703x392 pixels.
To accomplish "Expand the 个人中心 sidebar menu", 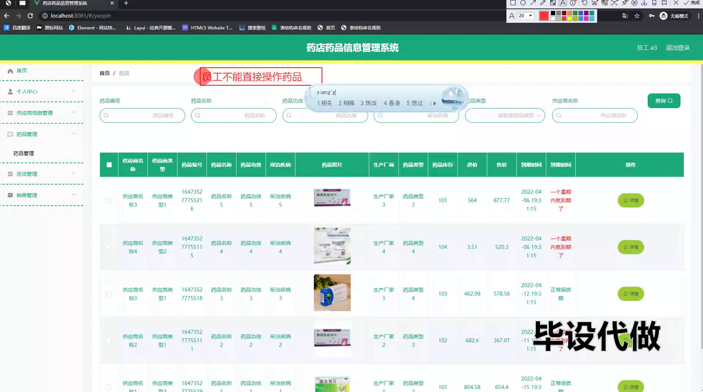I will click(42, 91).
